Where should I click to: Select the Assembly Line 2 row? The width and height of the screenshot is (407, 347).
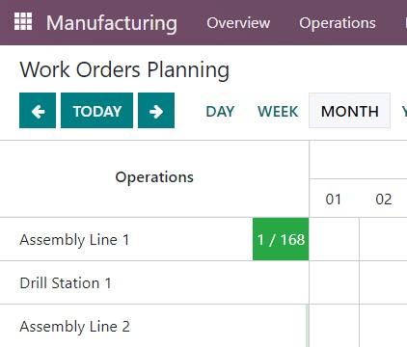click(154, 326)
